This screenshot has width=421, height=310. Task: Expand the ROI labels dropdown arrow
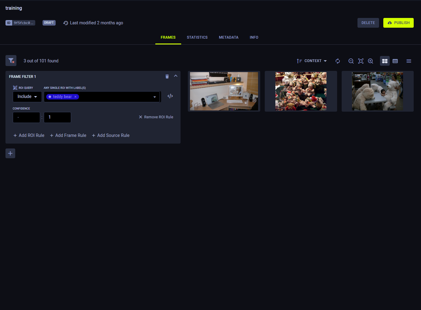pos(154,97)
